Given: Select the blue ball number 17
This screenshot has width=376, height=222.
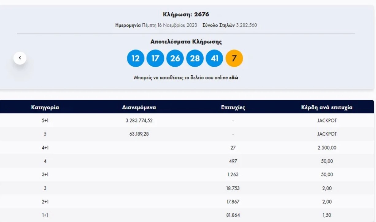Looking at the screenshot, I should click(x=155, y=58).
